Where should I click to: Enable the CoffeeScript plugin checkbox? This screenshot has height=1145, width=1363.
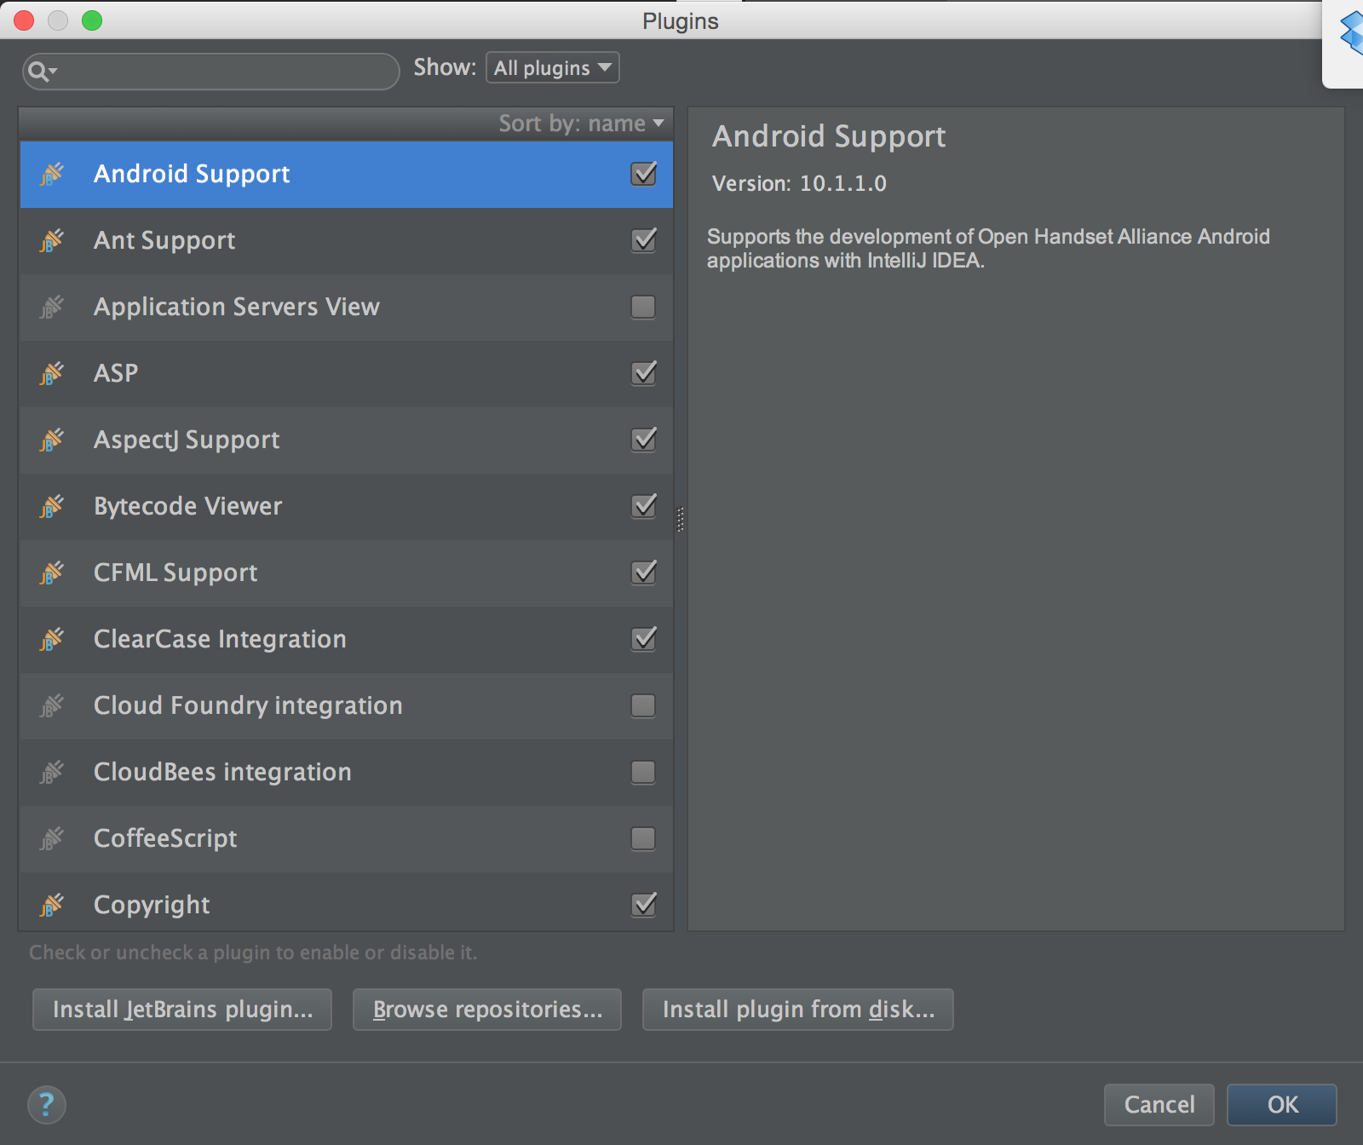(x=643, y=838)
